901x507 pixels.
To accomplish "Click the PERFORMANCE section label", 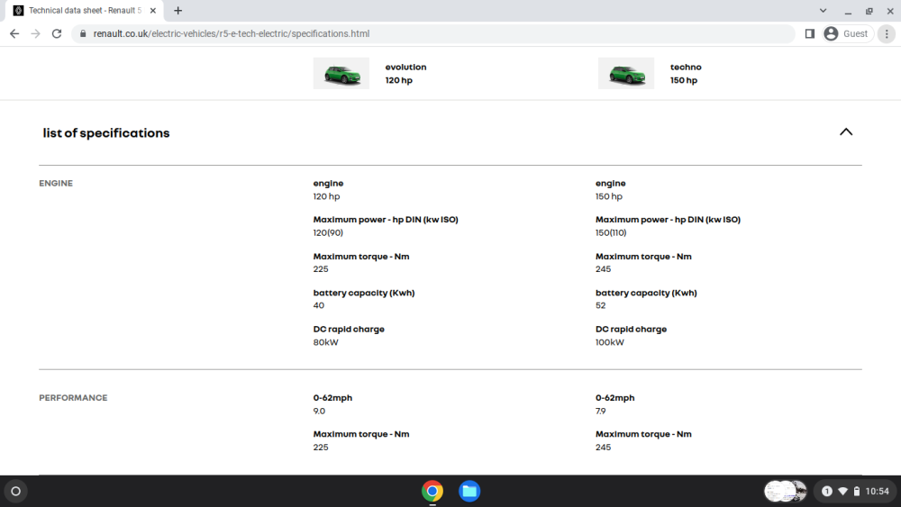I will click(73, 398).
